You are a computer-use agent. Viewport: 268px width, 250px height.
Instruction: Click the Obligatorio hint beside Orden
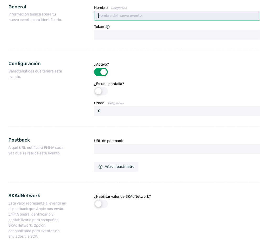(116, 103)
